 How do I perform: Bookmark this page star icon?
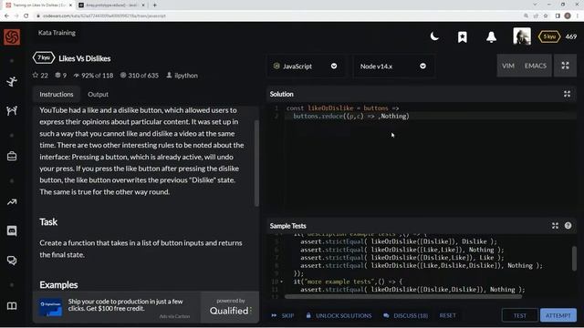pos(546,15)
